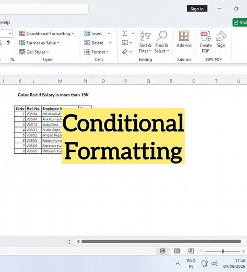Screen dimensions: 247x272
Task: Click the 'Rudu Gope' name cell
Action: coord(52,130)
